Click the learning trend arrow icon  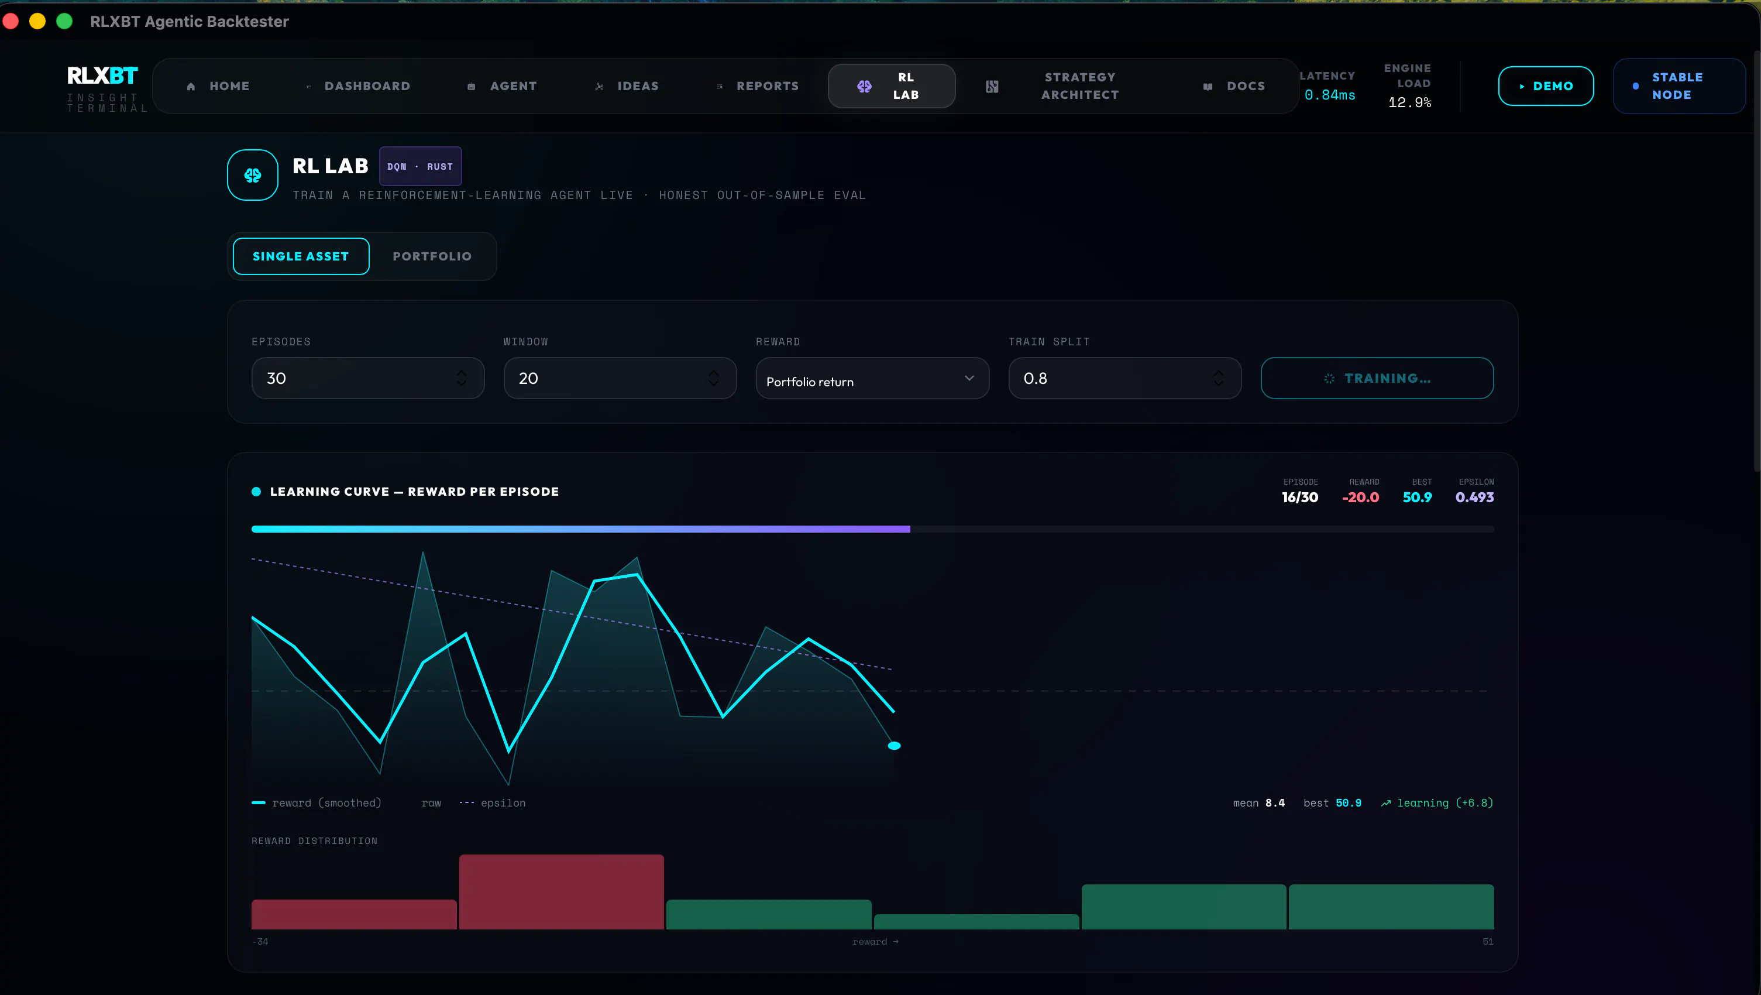point(1386,803)
